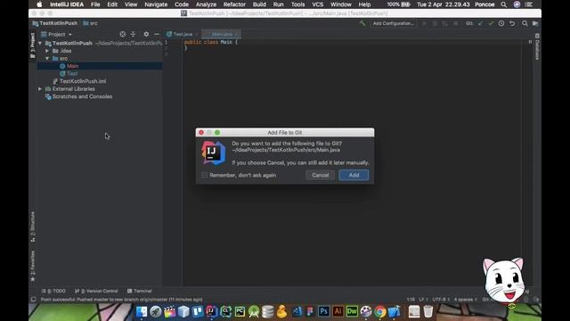Screen dimensions: 570x321
Task: Select TestKotlinPush.iml file
Action: 83,81
